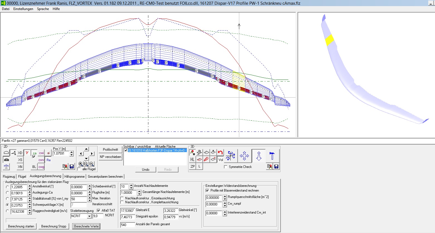Open the Einstellungen menu

tap(23, 9)
